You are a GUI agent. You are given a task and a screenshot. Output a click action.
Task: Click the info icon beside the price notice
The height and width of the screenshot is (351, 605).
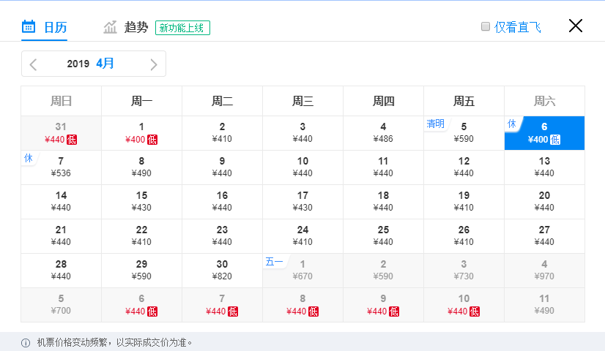(26, 343)
